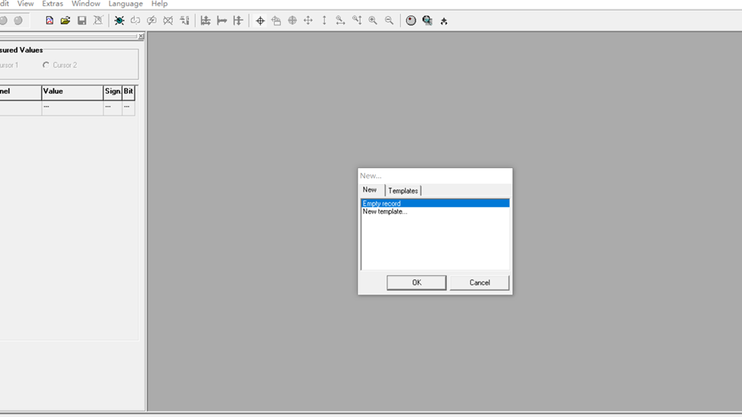
Task: Click the green bug icon in toolbar
Action: pyautogui.click(x=119, y=21)
